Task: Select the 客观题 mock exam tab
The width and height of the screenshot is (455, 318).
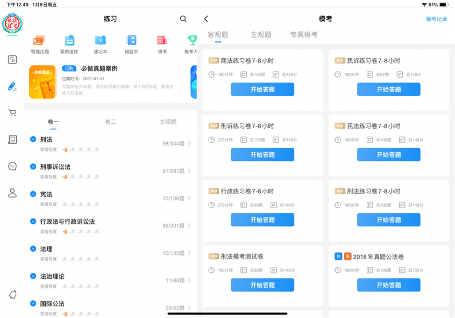Action: pos(218,34)
